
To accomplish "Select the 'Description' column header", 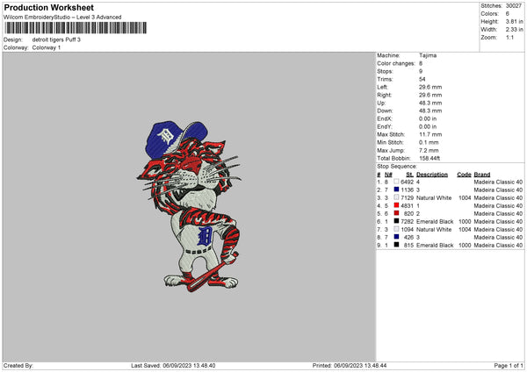I will [432, 175].
